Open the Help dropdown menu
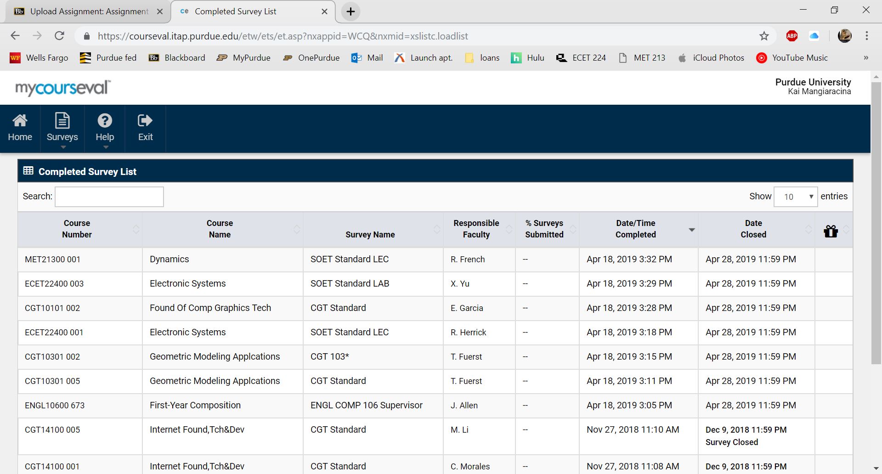 coord(105,129)
